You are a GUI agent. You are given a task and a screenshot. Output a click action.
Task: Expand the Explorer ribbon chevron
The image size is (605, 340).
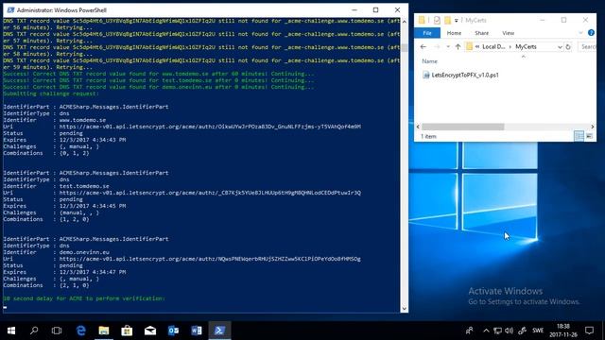point(580,33)
